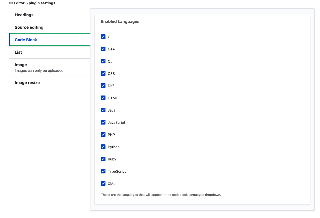The height and width of the screenshot is (218, 320).
Task: Go to the Image settings tab
Action: coord(21,65)
